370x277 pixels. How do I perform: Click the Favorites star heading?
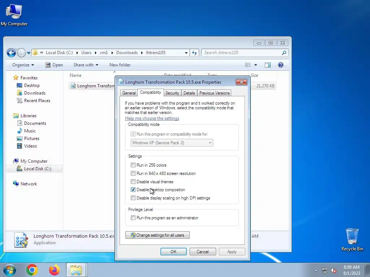coord(29,78)
